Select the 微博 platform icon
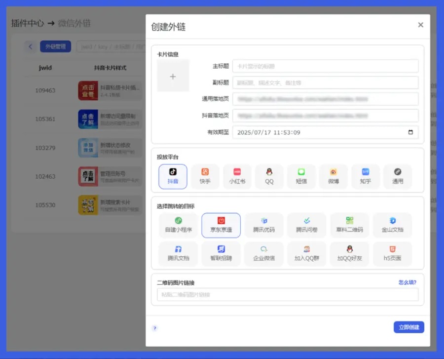Viewport: 444px width, 359px height. [x=333, y=176]
